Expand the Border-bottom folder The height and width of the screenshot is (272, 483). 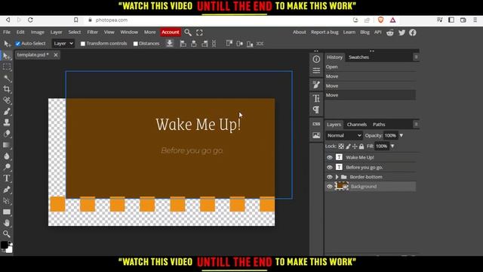[337, 177]
